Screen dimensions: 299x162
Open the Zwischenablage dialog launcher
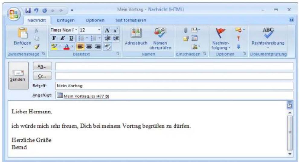point(44,54)
